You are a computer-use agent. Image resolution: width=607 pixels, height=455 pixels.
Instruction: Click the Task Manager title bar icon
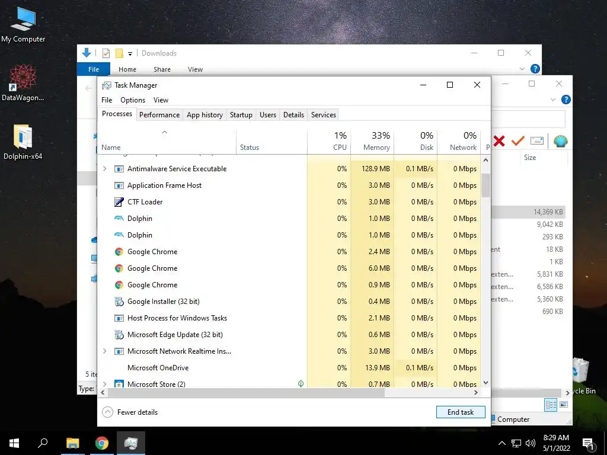[107, 85]
